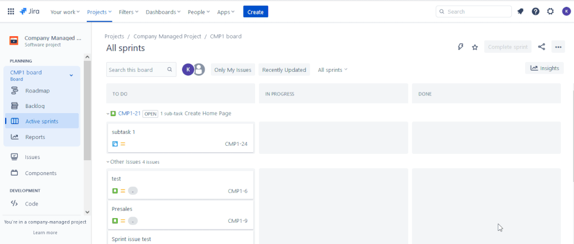Image resolution: width=574 pixels, height=244 pixels.
Task: Open the Presales issue card
Action: tap(180, 215)
